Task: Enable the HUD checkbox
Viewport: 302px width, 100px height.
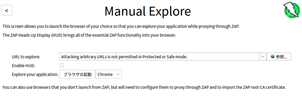Action: [62, 65]
